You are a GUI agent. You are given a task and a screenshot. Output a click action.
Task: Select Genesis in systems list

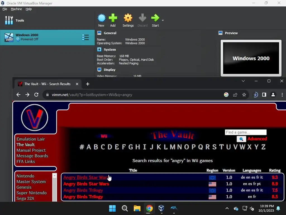24,187
